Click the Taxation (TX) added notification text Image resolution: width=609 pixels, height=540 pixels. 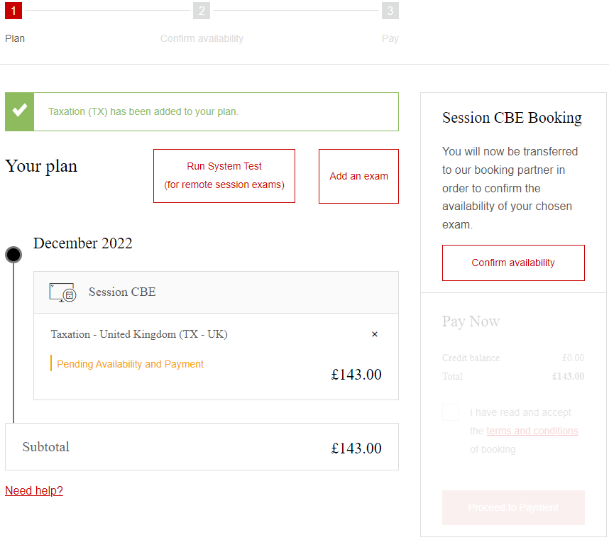[x=143, y=111]
